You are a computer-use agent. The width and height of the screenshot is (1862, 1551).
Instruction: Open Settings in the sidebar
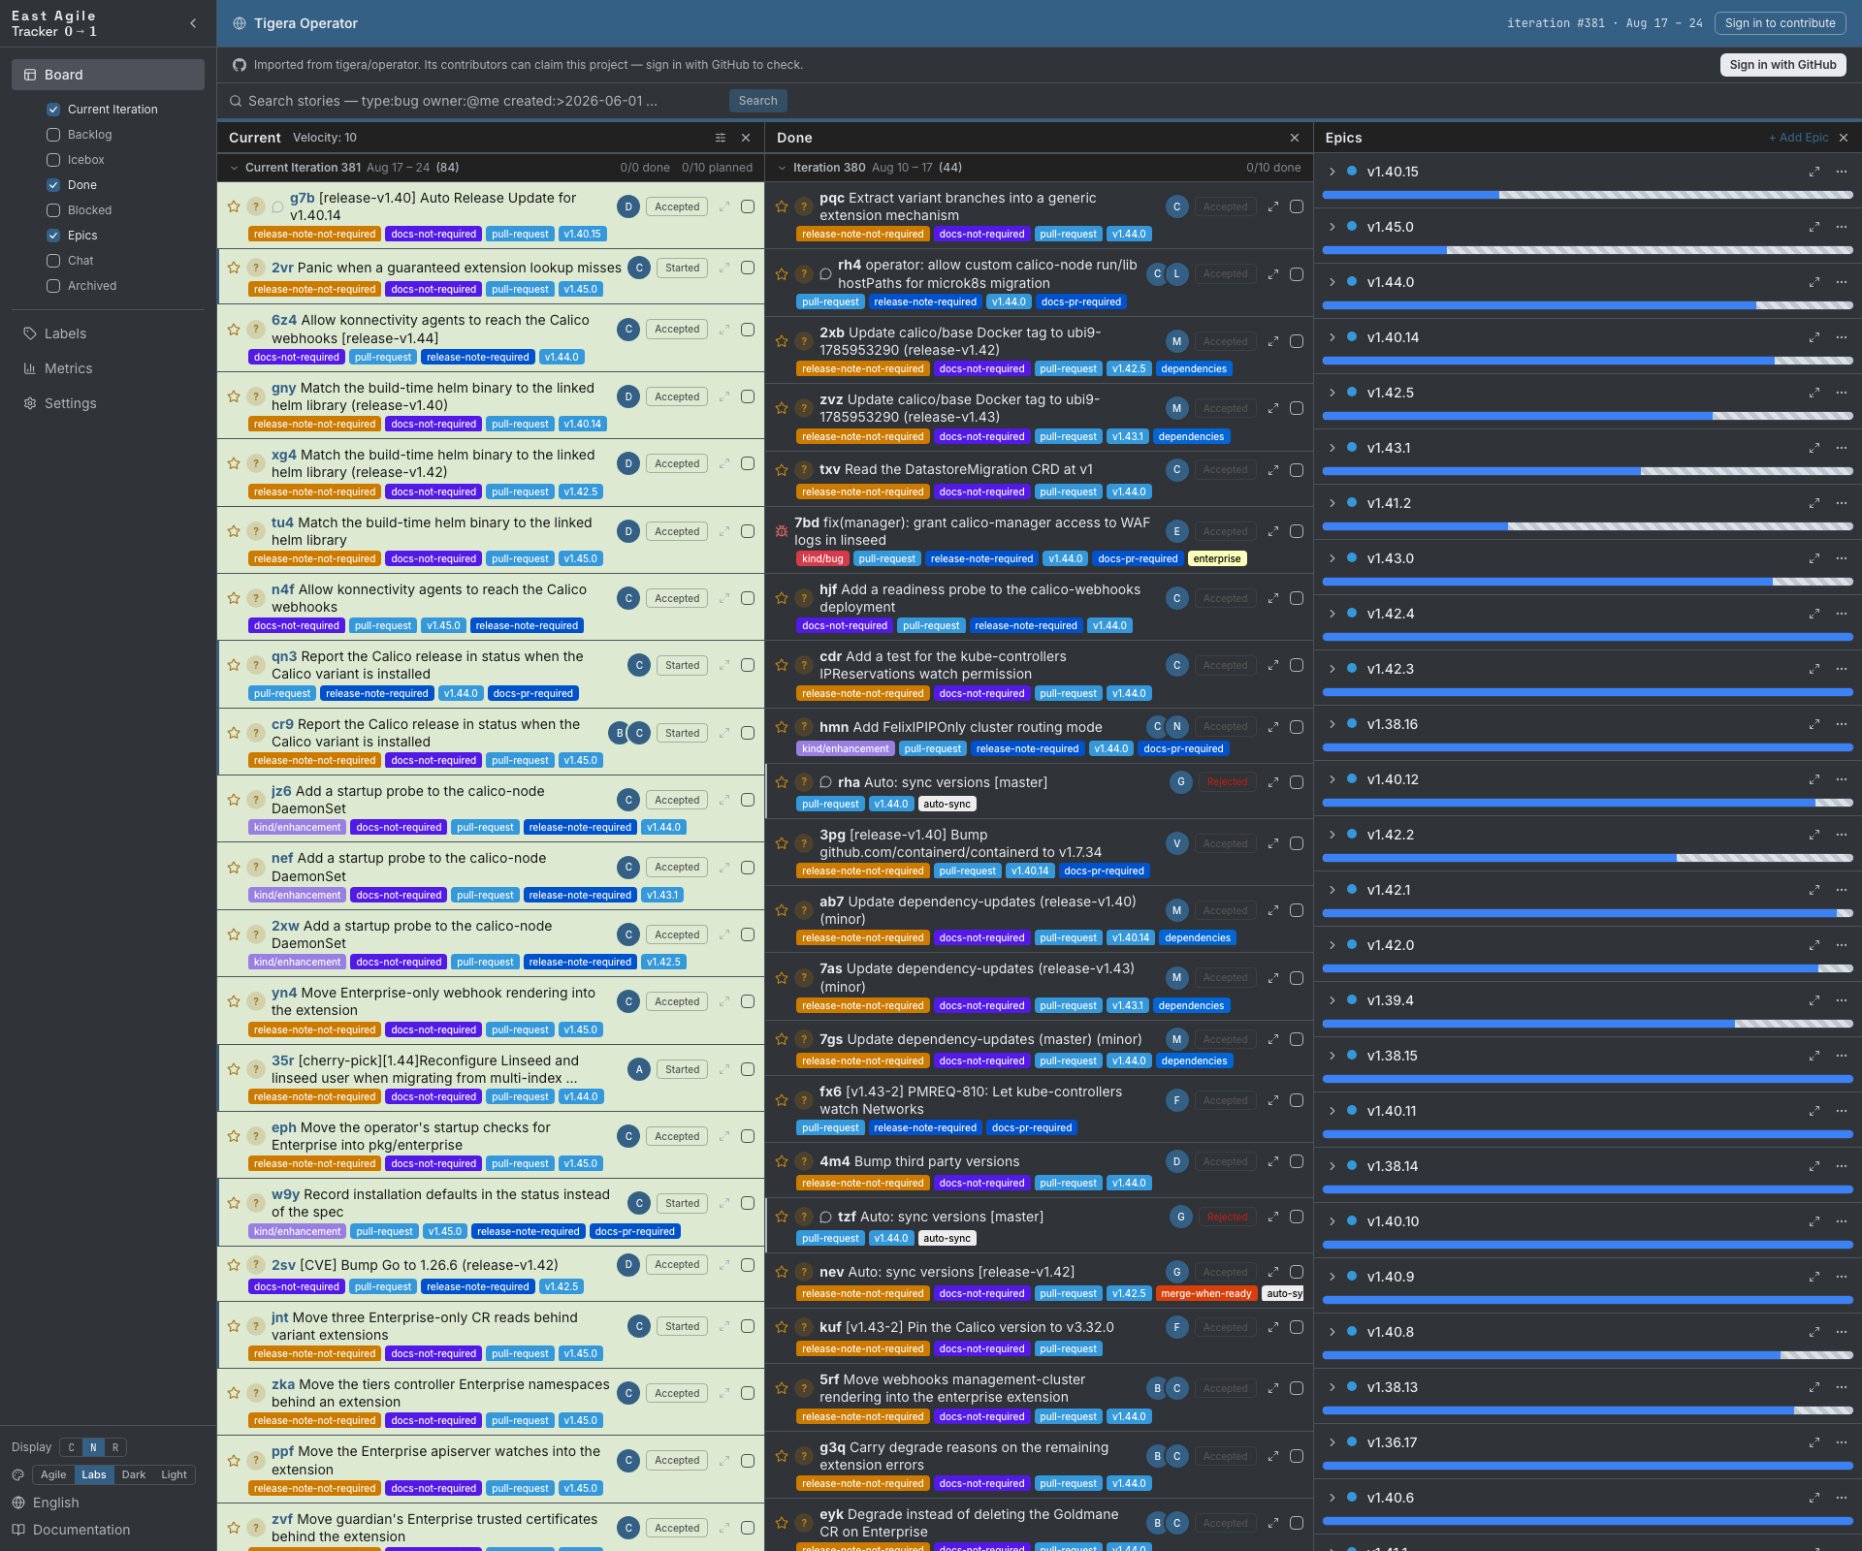tap(108, 403)
